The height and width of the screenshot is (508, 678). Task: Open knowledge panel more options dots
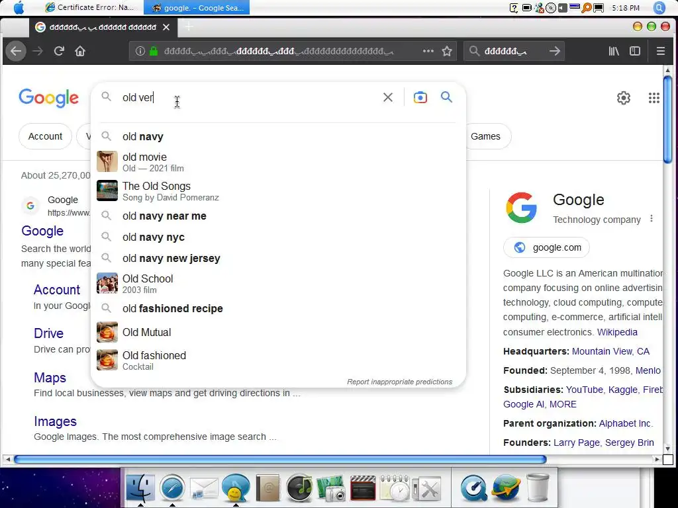click(652, 218)
